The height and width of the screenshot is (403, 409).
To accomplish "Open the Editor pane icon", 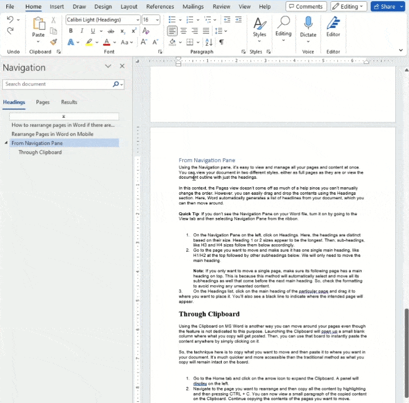I will [333, 23].
